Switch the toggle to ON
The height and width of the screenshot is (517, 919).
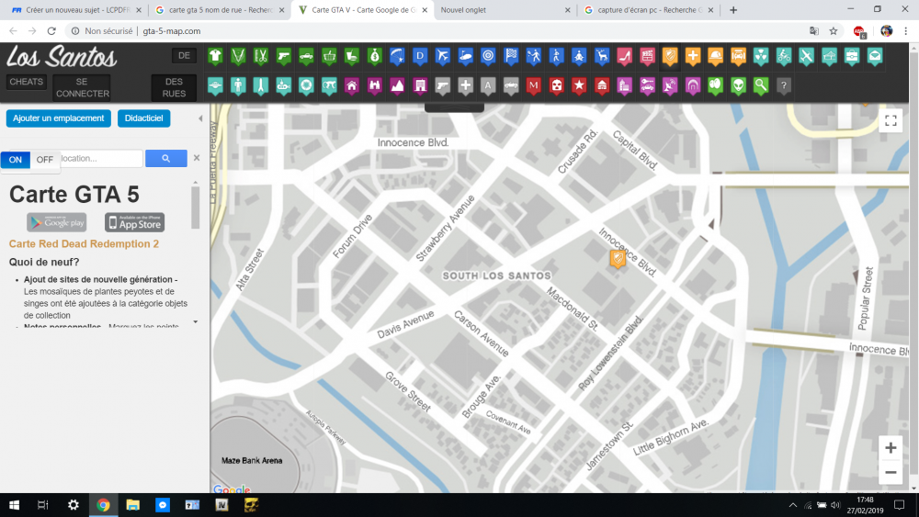[x=16, y=159]
